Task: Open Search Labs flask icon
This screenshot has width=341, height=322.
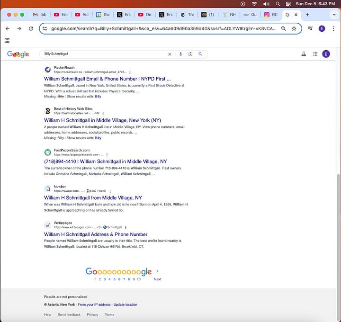Action: [x=304, y=54]
